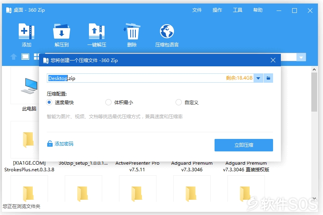323x215 pixels.
Task: Click the 剩余:18.4GB remaining space text
Action: 239,78
